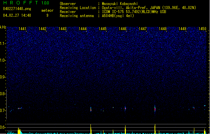Click the meteor echo streak just after 1446

(x=125, y=108)
